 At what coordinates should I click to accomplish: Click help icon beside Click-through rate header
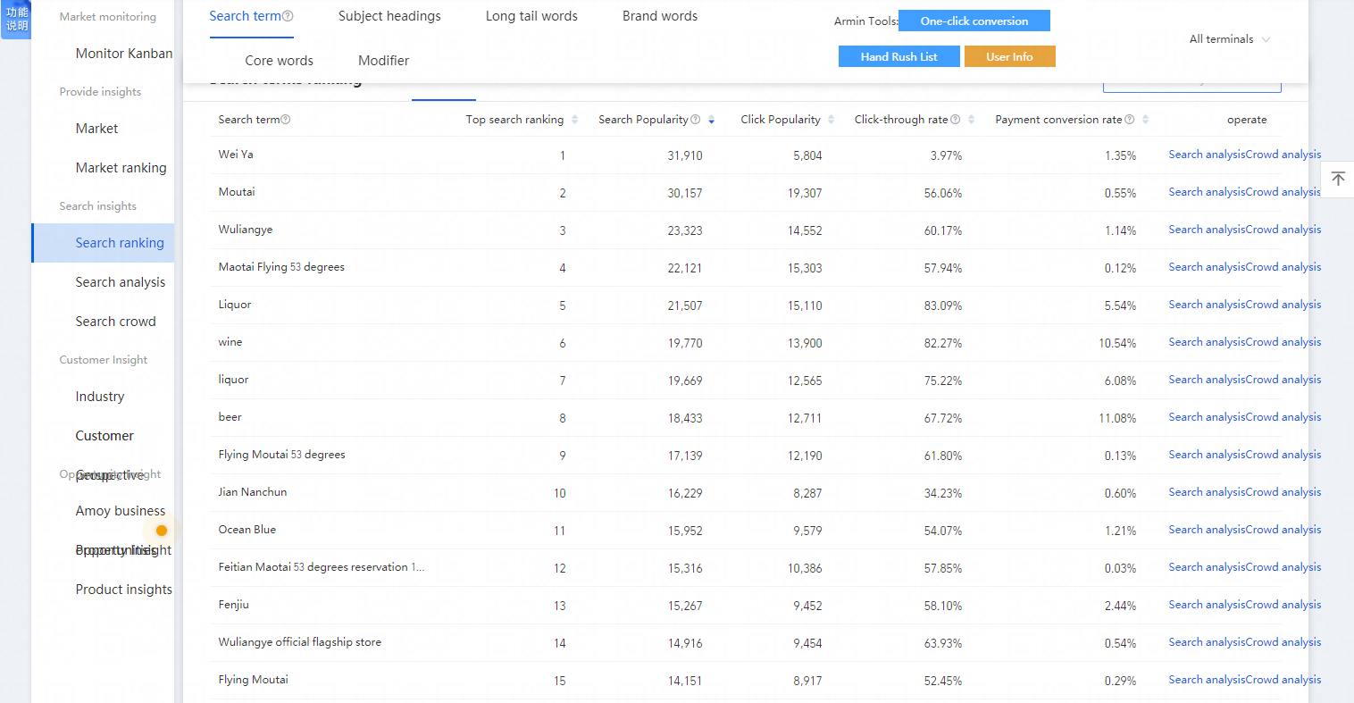956,120
